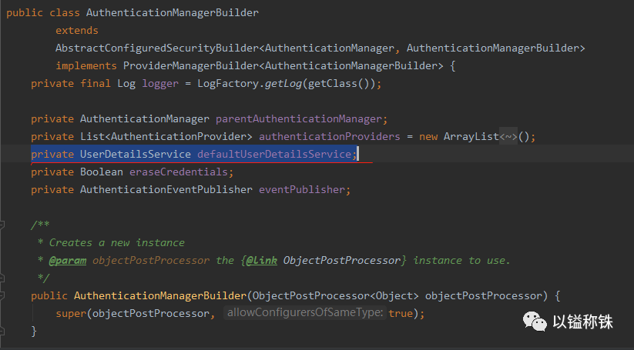The image size is (634, 350).
Task: Click the 'new' keyword before ArrayList
Action: coord(428,137)
